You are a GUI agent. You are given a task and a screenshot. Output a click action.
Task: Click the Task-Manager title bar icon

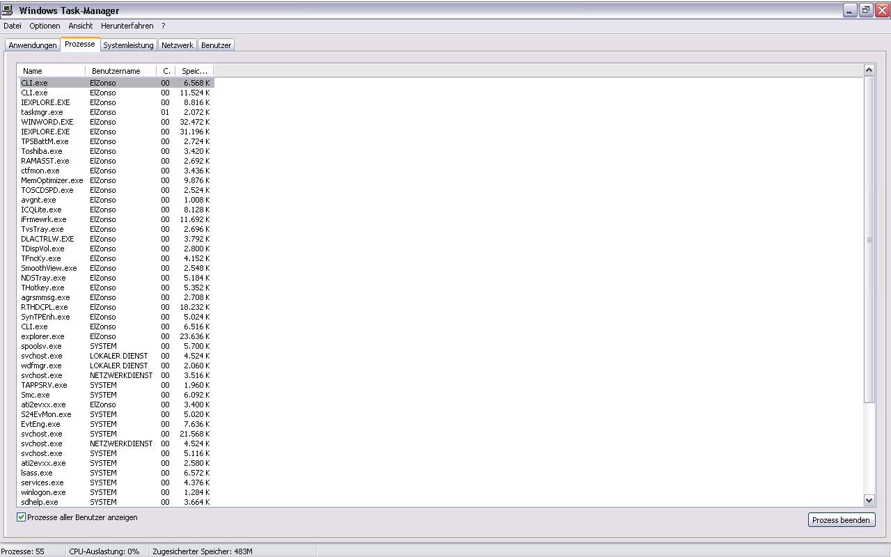pyautogui.click(x=8, y=10)
